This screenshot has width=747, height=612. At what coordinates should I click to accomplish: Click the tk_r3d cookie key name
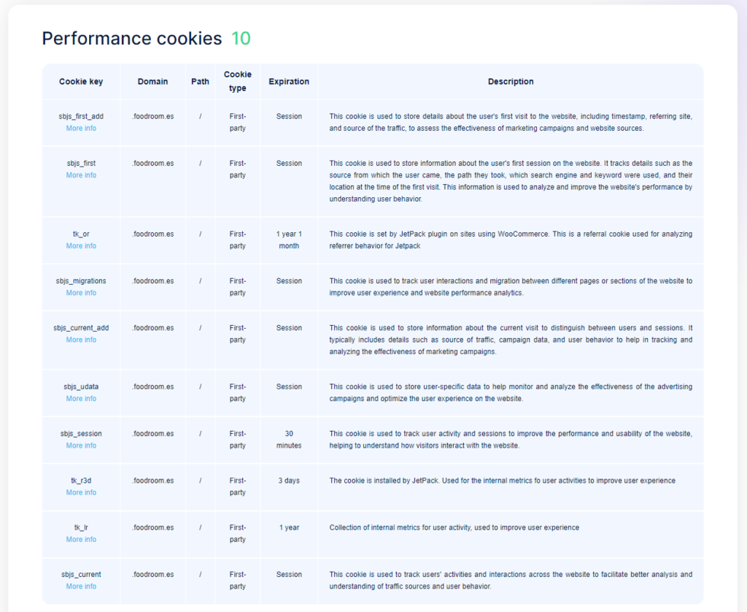pyautogui.click(x=81, y=481)
